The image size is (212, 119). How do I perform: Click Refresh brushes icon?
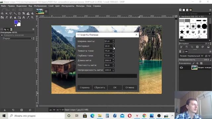(202, 47)
